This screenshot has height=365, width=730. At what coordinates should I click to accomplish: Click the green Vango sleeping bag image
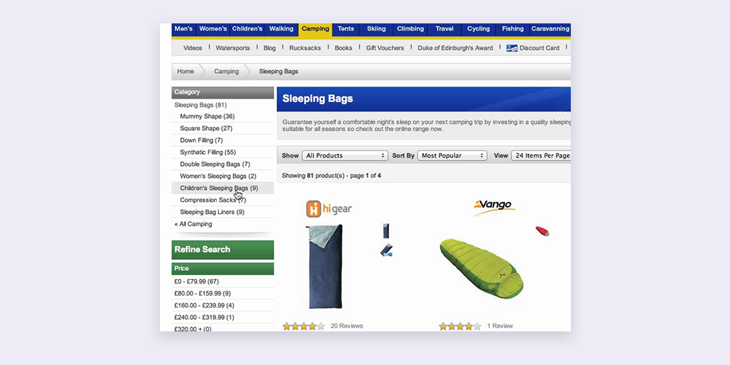point(481,269)
